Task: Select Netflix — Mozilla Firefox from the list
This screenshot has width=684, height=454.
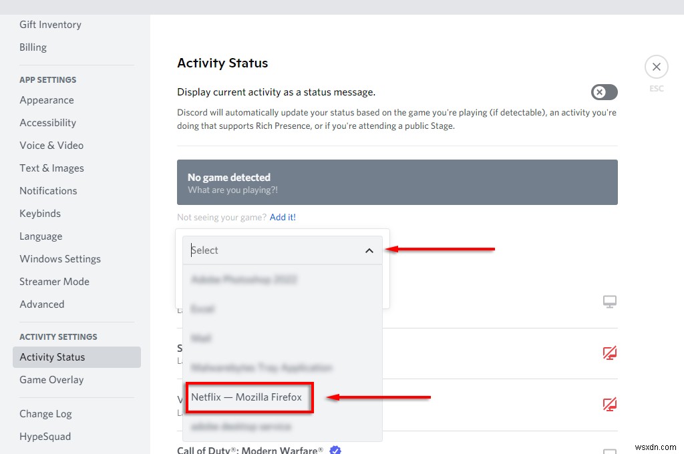Action: [249, 397]
